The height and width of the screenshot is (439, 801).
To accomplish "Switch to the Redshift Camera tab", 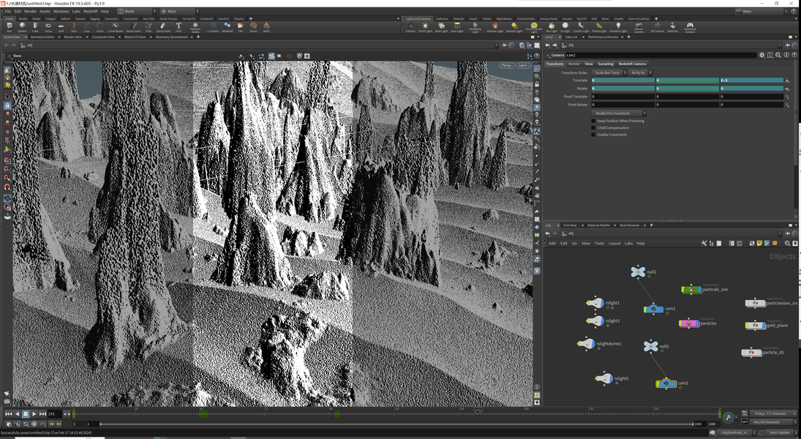I will point(632,64).
